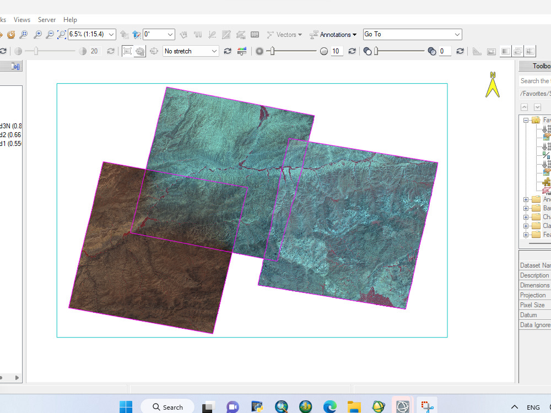Select the zoom-to-box magnifier tool
Viewport: 551px width, 413px height.
(x=24, y=34)
